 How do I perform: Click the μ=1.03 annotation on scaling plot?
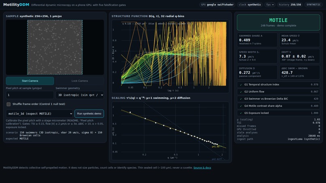click(216, 147)
